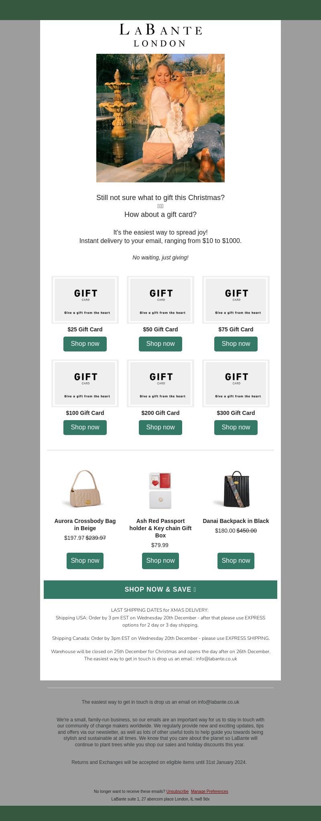Click the $75 gift card image
Screen dimensions: 321x821
[236, 300]
